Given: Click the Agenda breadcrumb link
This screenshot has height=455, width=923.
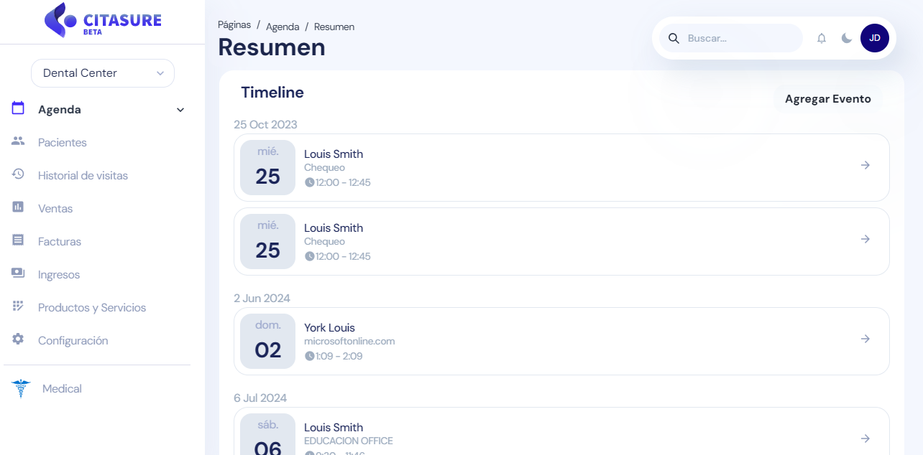Looking at the screenshot, I should [x=283, y=27].
